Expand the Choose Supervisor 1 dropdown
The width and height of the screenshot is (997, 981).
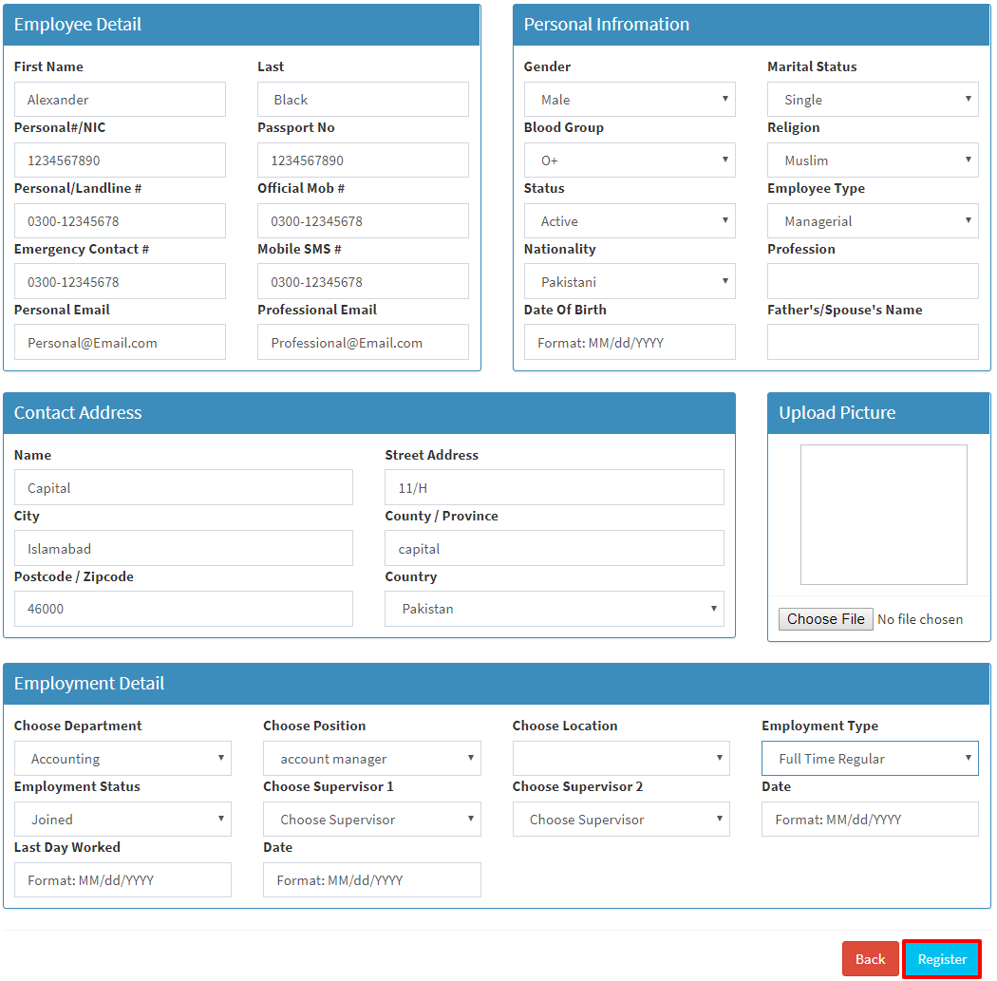coord(372,819)
